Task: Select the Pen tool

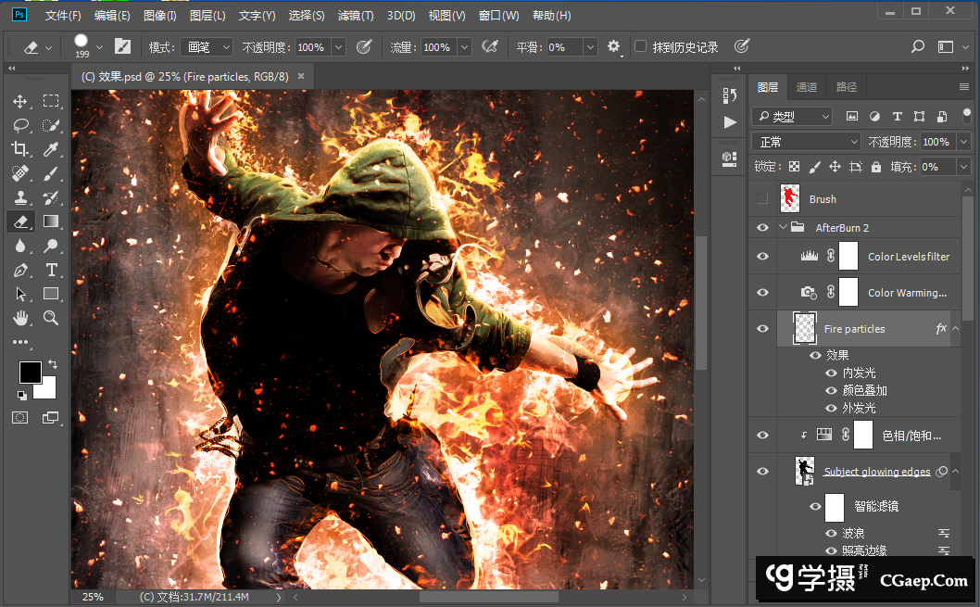Action: tap(20, 270)
